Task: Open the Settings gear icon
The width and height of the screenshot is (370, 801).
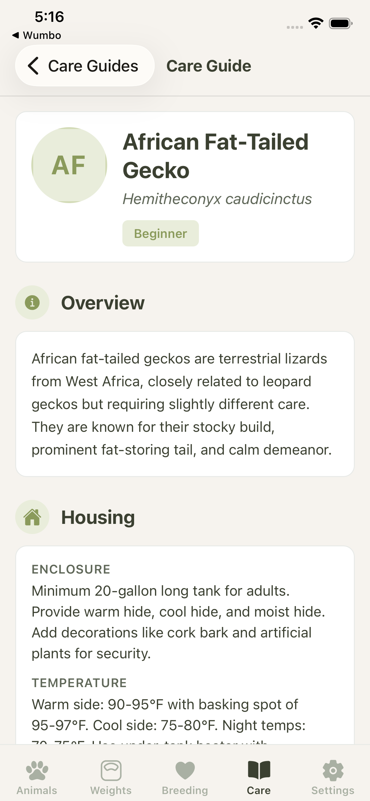Action: pyautogui.click(x=333, y=770)
